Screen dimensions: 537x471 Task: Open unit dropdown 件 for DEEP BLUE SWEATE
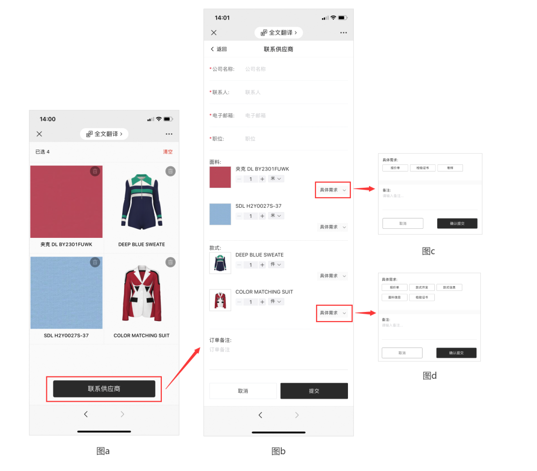pyautogui.click(x=276, y=265)
